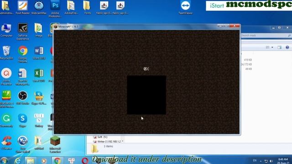Select the TeamViewer desktop icon
Viewport: 292px width, 164px height.
click(x=185, y=7)
